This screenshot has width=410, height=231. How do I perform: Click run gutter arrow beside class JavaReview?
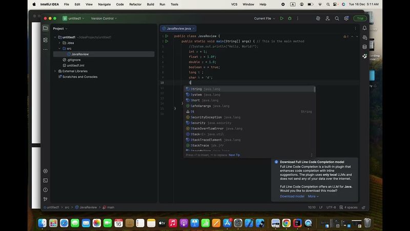coord(167,36)
